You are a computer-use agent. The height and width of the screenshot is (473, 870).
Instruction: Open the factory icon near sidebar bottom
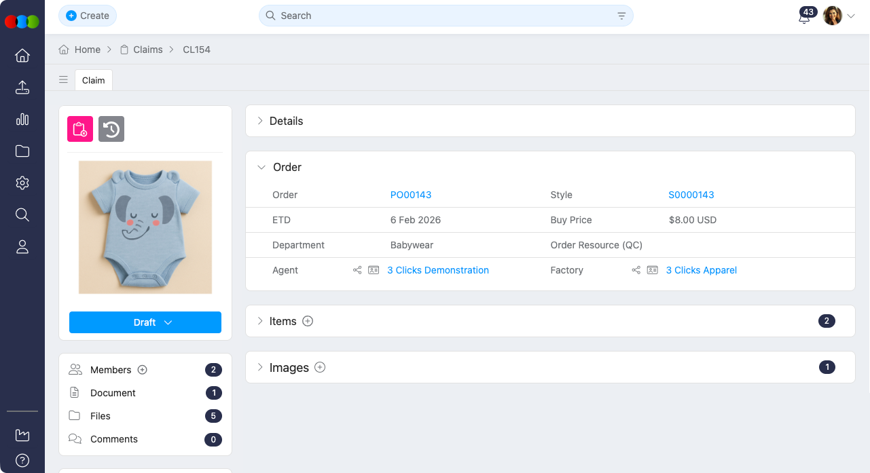[22, 435]
